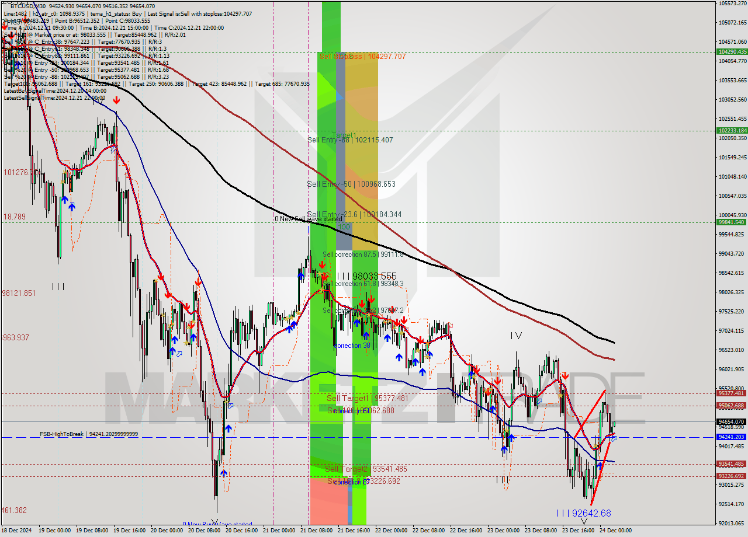Select the 'LatestSellSignalTime:2024.12.21 22:00:00' line

(55, 97)
